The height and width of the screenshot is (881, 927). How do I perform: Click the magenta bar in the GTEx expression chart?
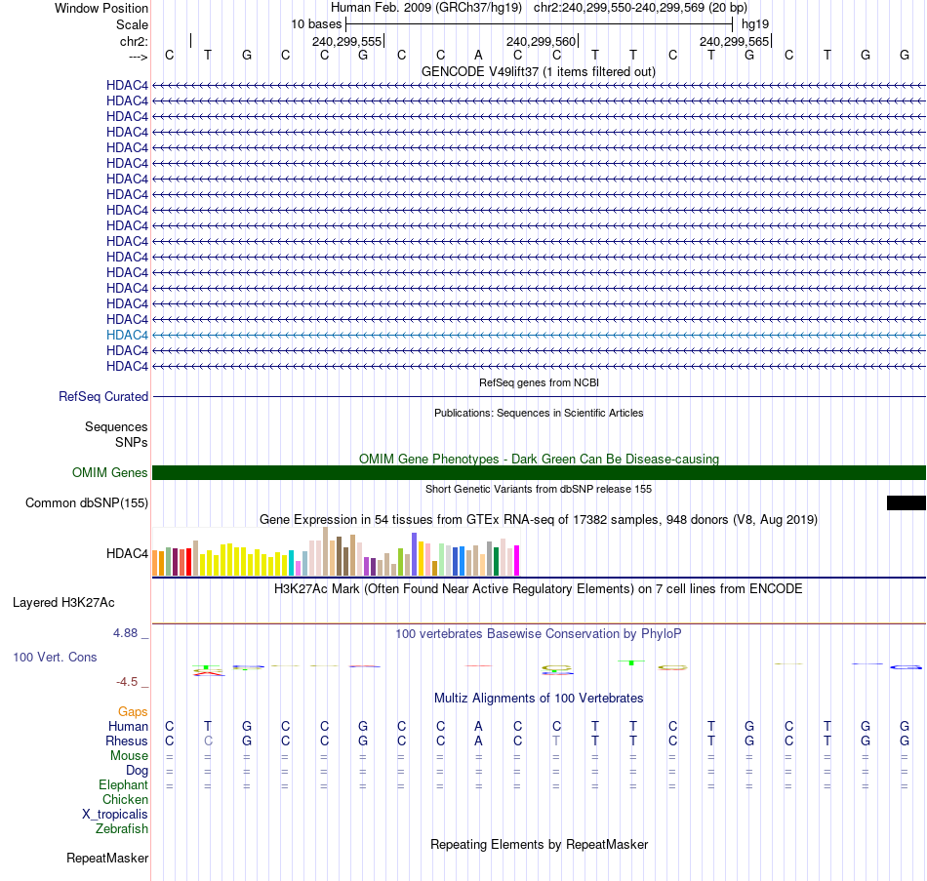[516, 561]
